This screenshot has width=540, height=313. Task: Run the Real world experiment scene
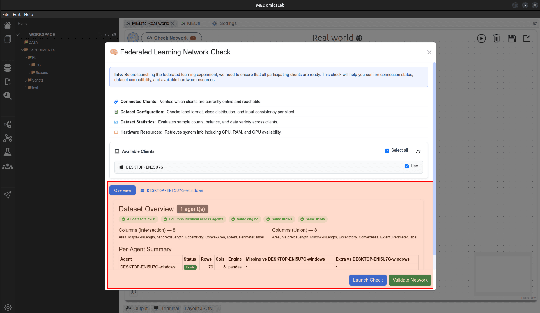(x=481, y=38)
